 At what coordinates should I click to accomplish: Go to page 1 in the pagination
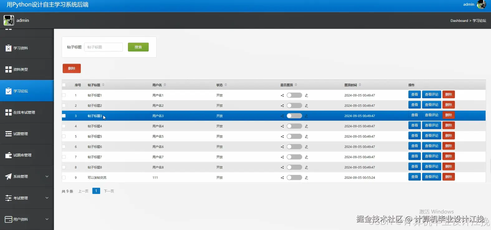pyautogui.click(x=96, y=191)
